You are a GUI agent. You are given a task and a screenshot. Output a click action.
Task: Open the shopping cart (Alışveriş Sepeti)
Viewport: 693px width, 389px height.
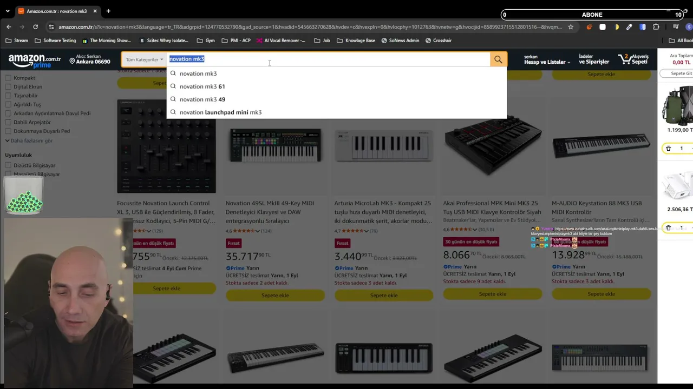pyautogui.click(x=633, y=59)
